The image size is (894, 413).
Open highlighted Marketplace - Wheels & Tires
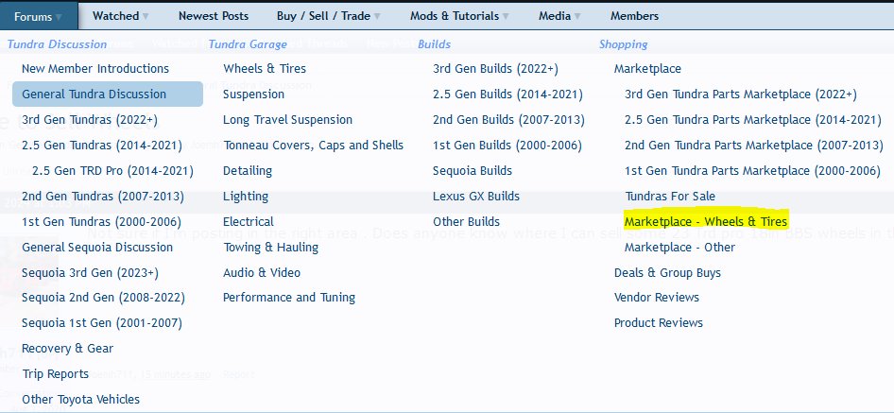coord(706,221)
